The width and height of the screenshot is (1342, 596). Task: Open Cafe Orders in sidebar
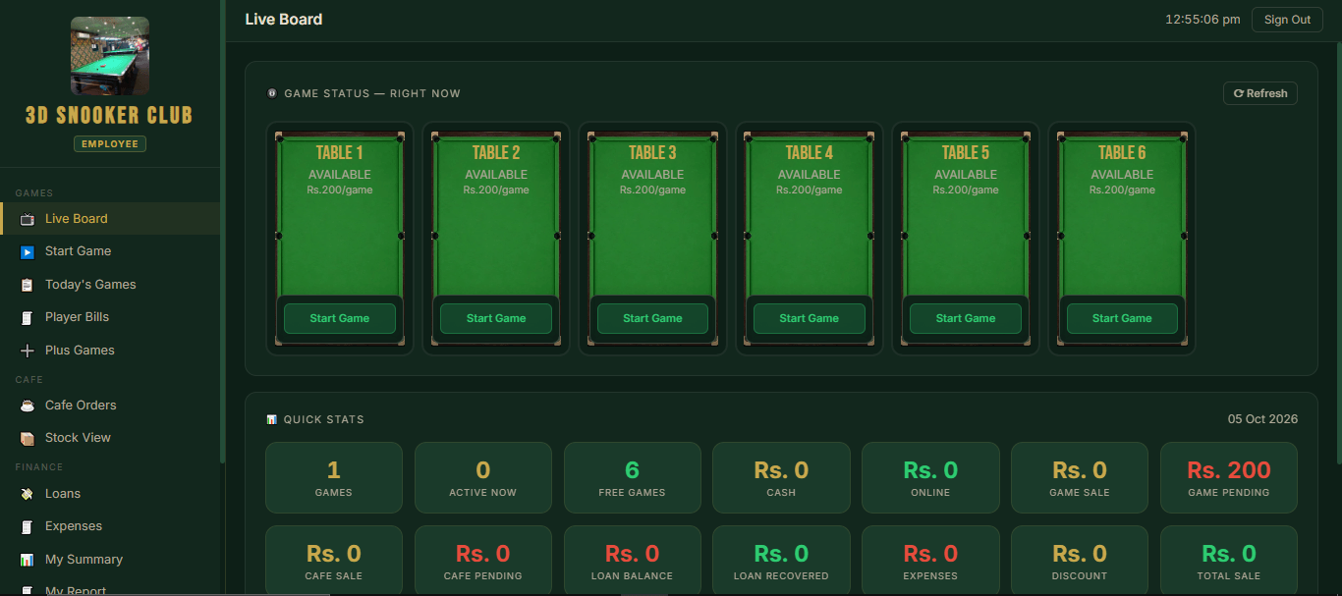tap(110, 406)
